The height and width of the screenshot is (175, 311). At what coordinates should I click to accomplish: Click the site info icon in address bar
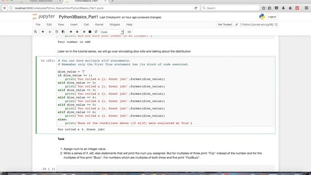click(x=11, y=8)
